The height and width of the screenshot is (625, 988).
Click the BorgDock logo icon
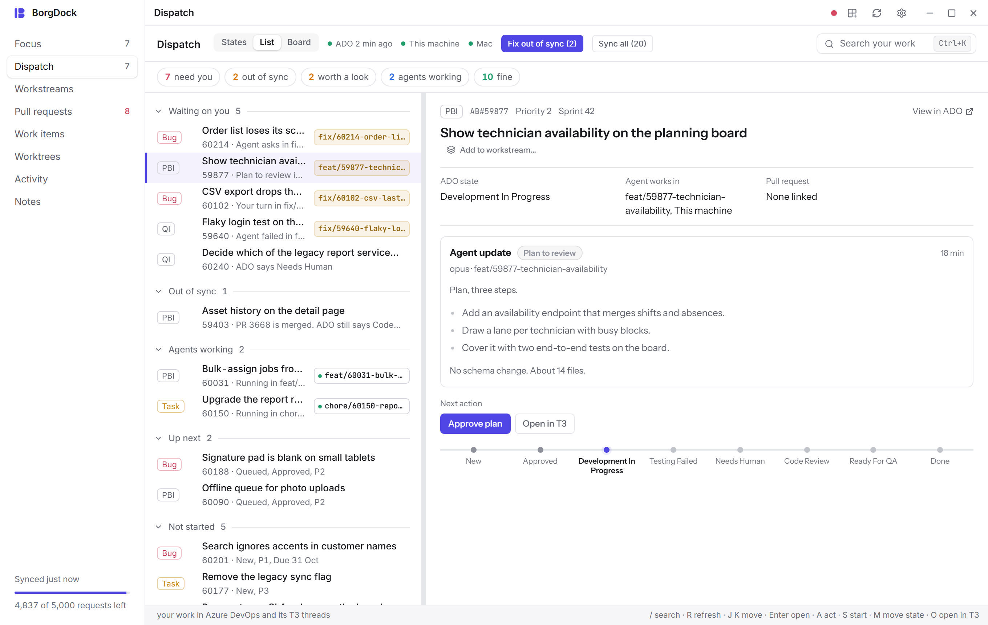(19, 13)
